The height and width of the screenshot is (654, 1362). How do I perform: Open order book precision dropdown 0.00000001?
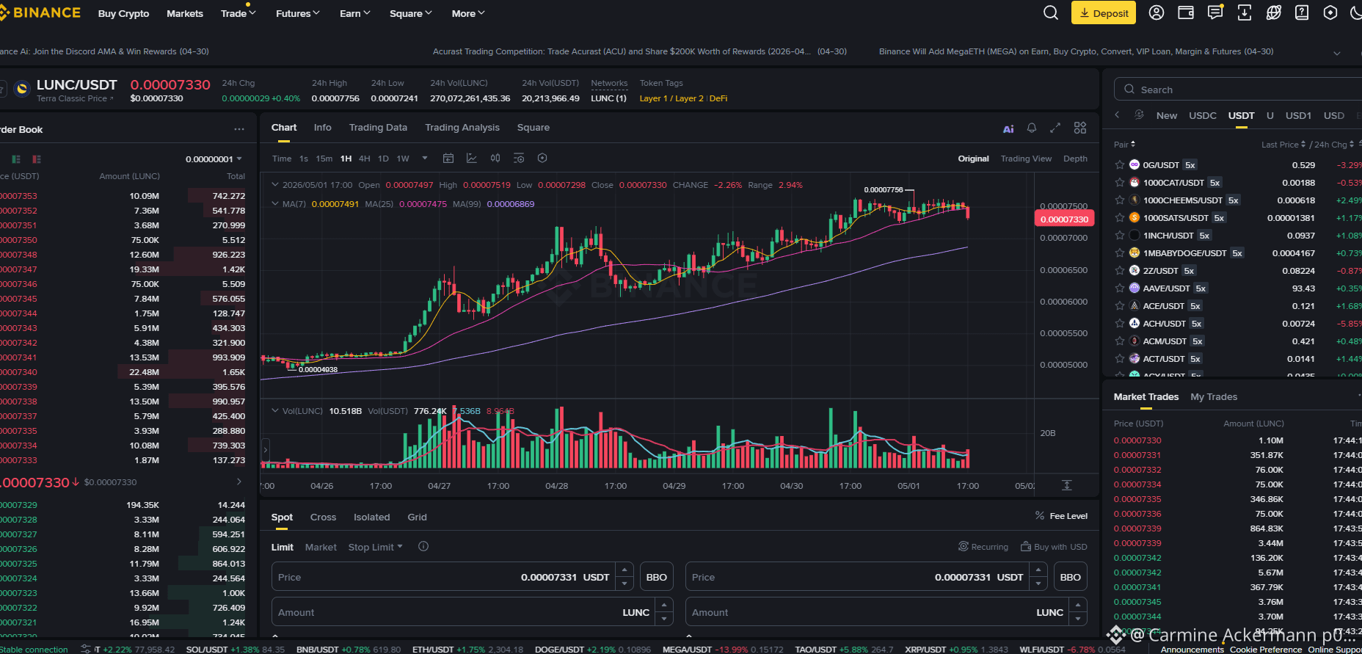pos(214,159)
